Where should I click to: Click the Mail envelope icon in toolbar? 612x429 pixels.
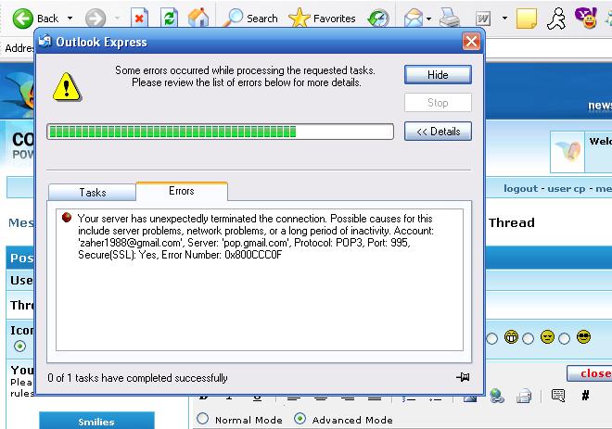[414, 19]
